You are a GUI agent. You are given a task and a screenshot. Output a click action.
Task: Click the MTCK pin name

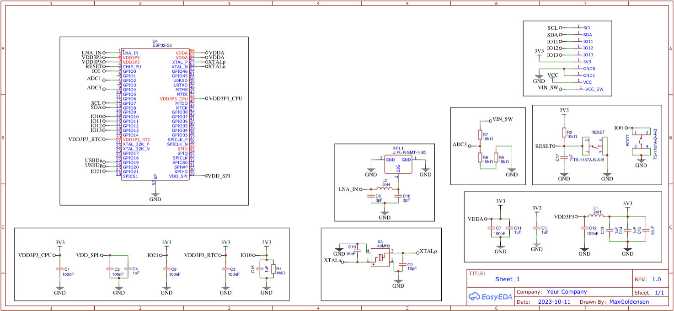(182, 108)
